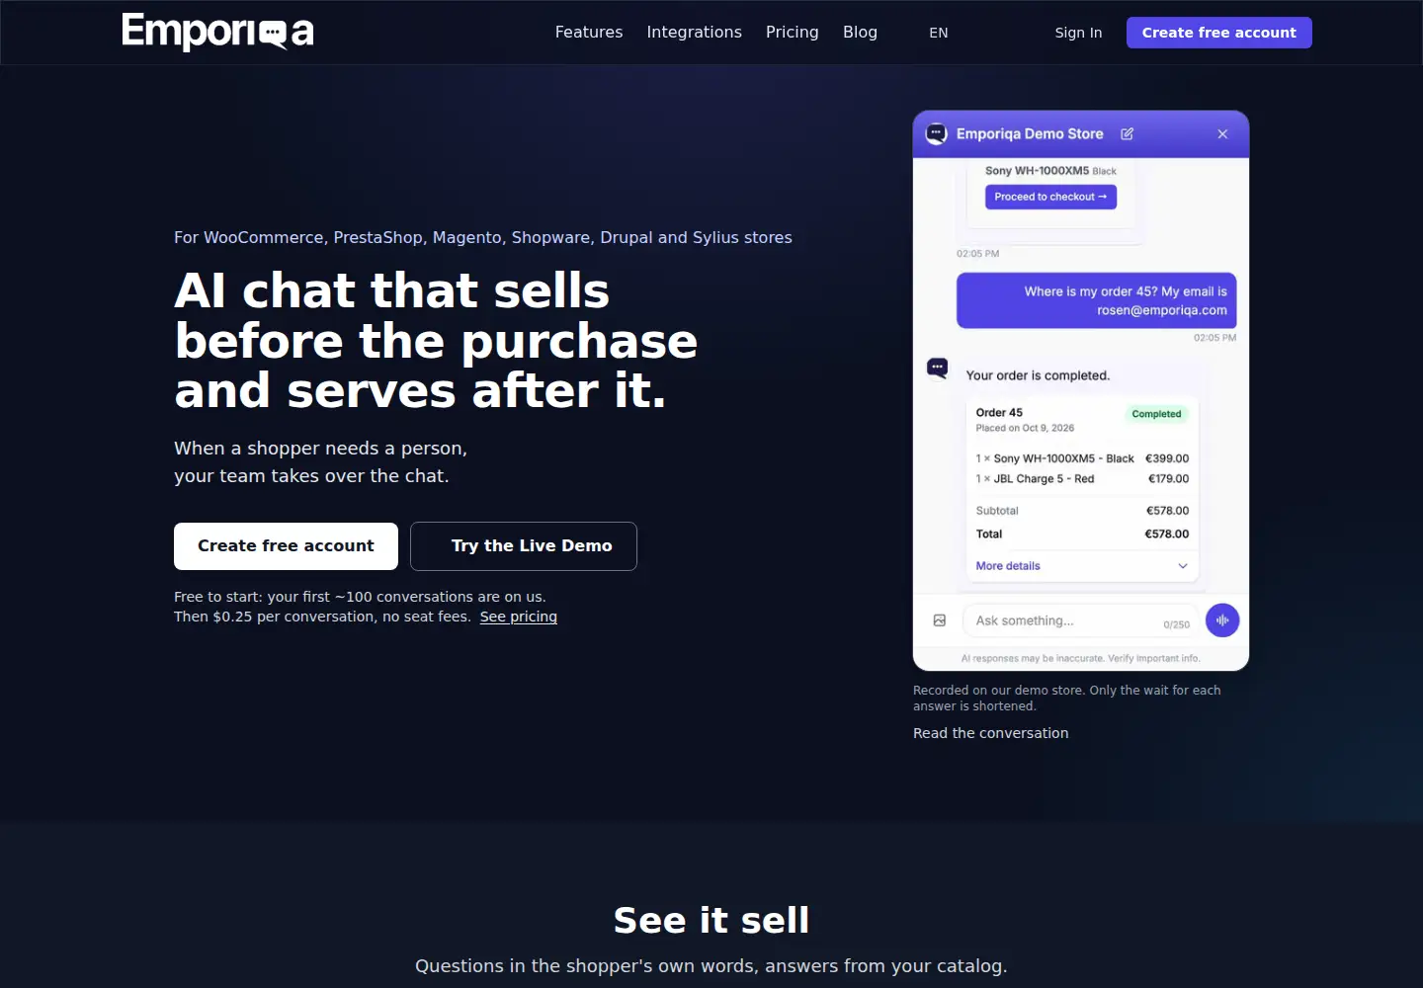Image resolution: width=1423 pixels, height=988 pixels.
Task: Click the 'Where is my order 45?' message
Action: (x=1096, y=300)
